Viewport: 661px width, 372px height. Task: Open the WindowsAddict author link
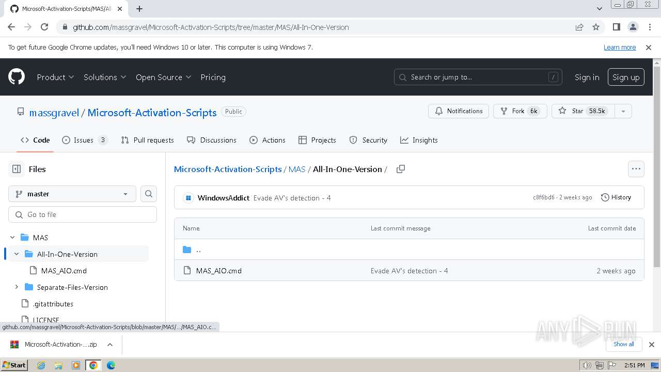point(224,198)
